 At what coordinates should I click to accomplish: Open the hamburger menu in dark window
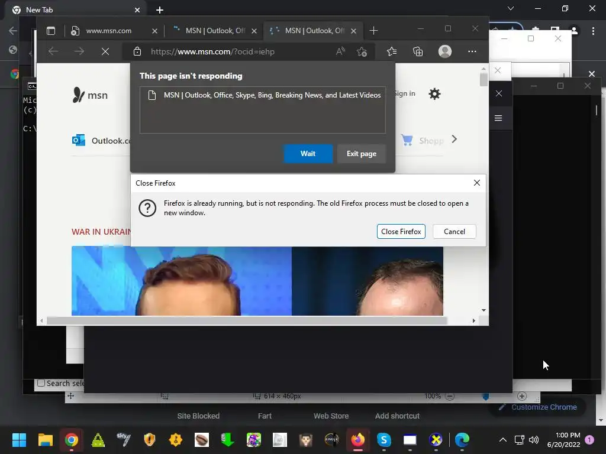498,118
